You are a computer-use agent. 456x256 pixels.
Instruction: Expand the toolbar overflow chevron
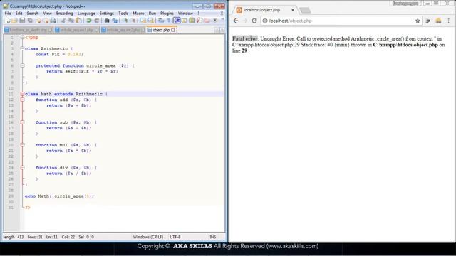coord(222,19)
